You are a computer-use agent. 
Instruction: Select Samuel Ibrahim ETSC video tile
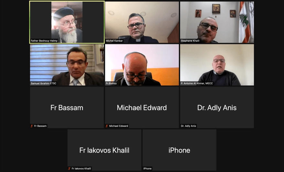pos(67,65)
